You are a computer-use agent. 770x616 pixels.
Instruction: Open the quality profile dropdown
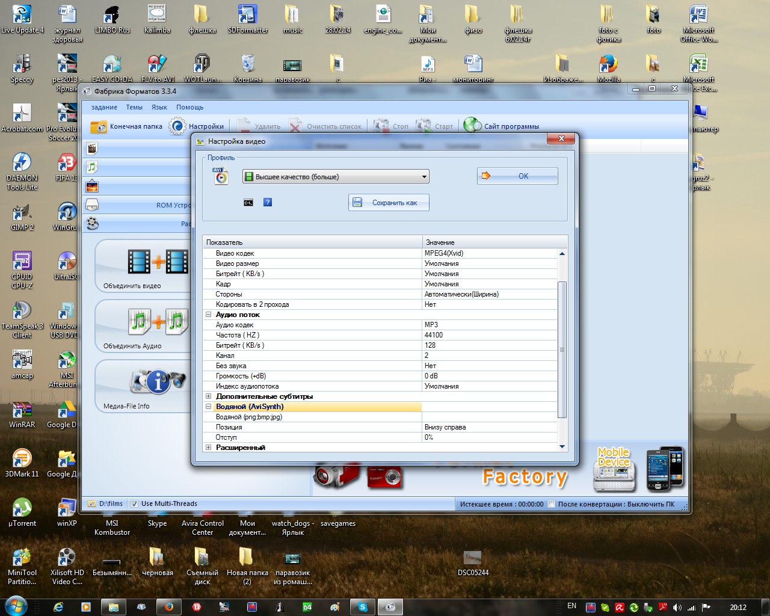336,177
